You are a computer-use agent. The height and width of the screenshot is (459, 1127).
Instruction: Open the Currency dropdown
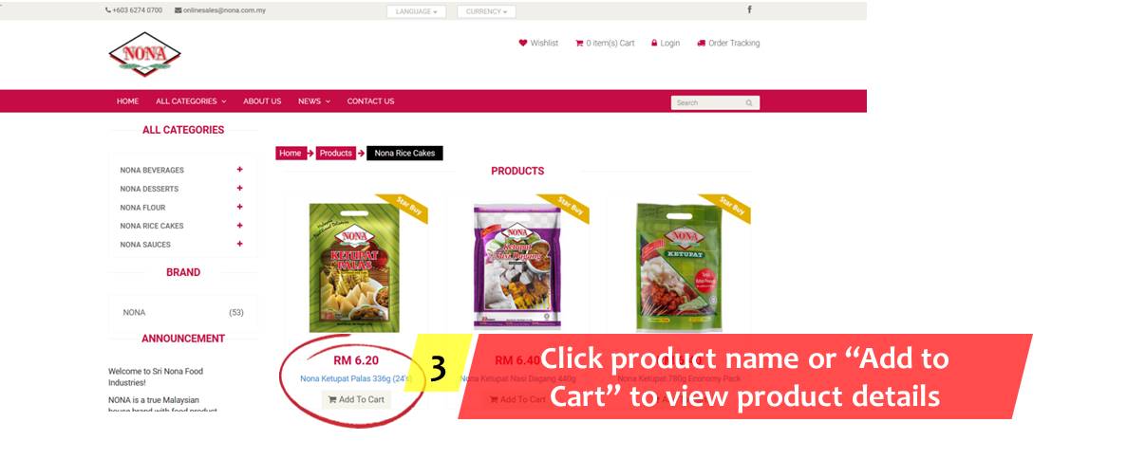486,11
